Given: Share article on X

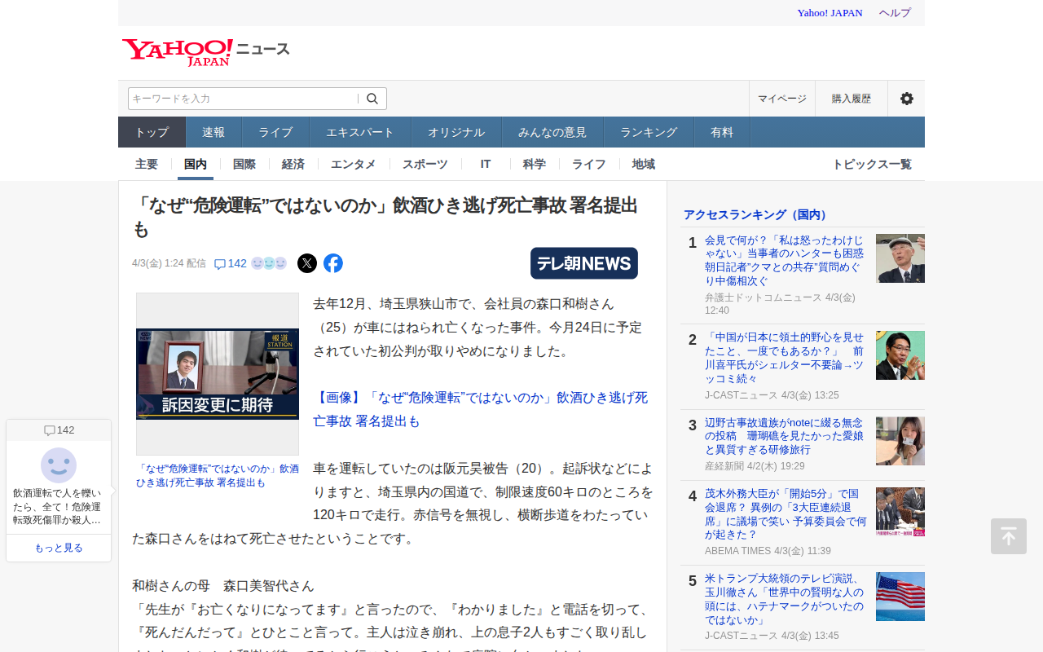Looking at the screenshot, I should pyautogui.click(x=307, y=263).
